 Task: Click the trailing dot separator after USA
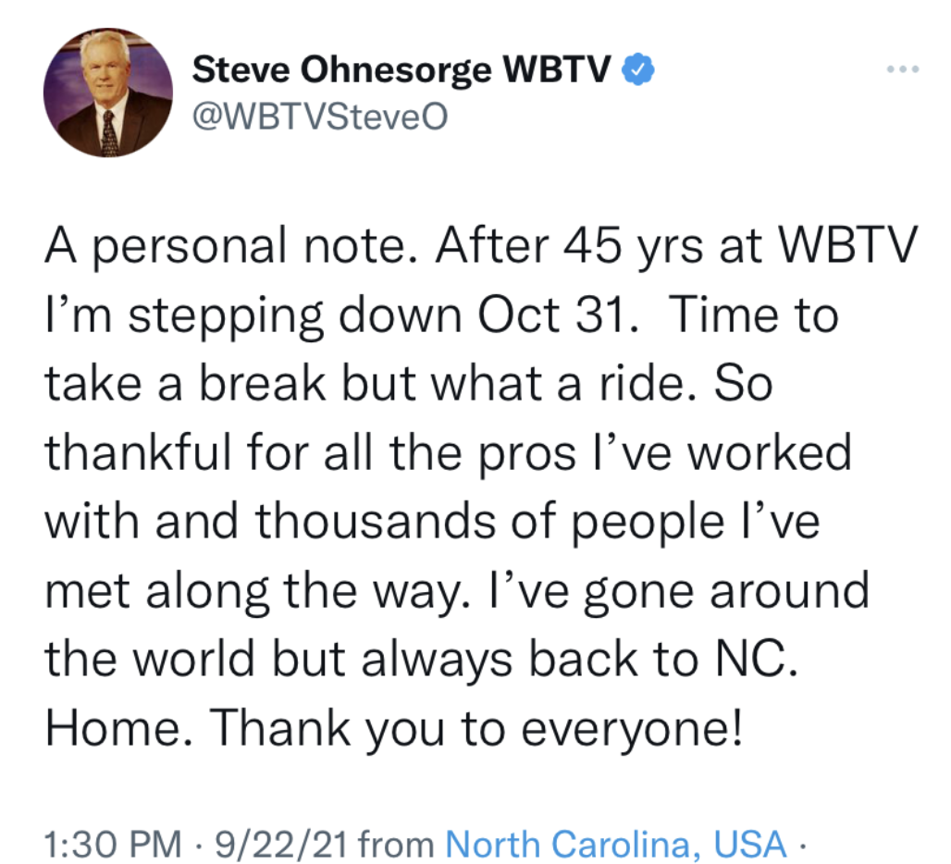[x=802, y=845]
